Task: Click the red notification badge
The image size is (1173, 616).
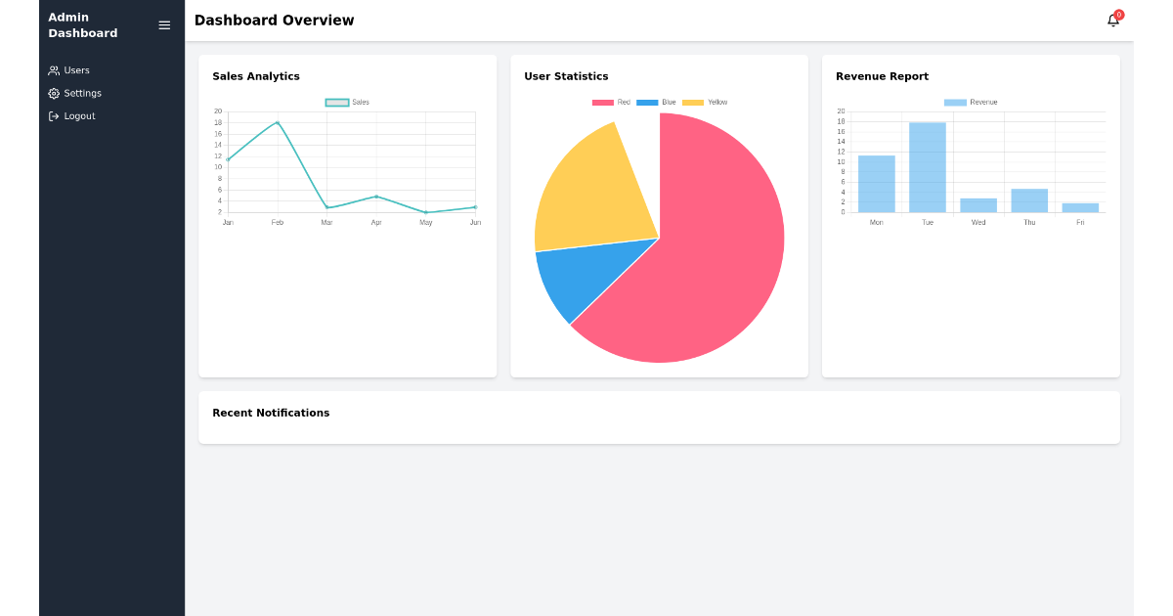Action: coord(1117,14)
